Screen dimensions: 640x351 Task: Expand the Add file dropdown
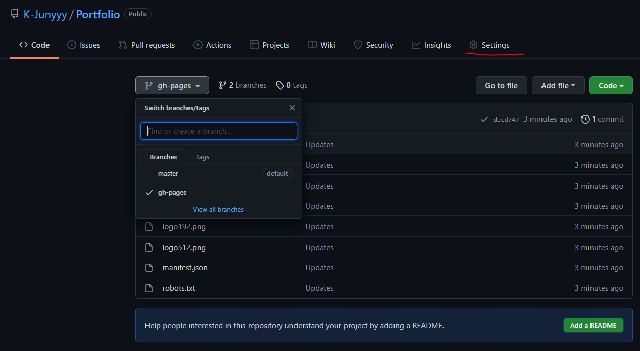[x=558, y=86]
